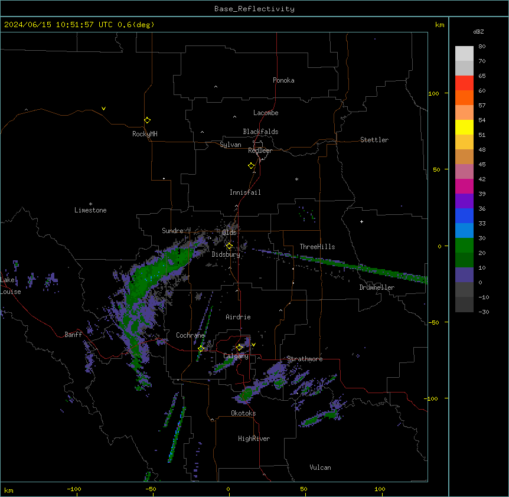Click the Ponoka label
Viewport: 509px width, 497px height.
pyautogui.click(x=283, y=80)
